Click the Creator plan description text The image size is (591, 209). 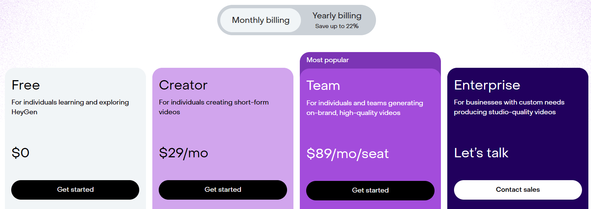point(214,107)
